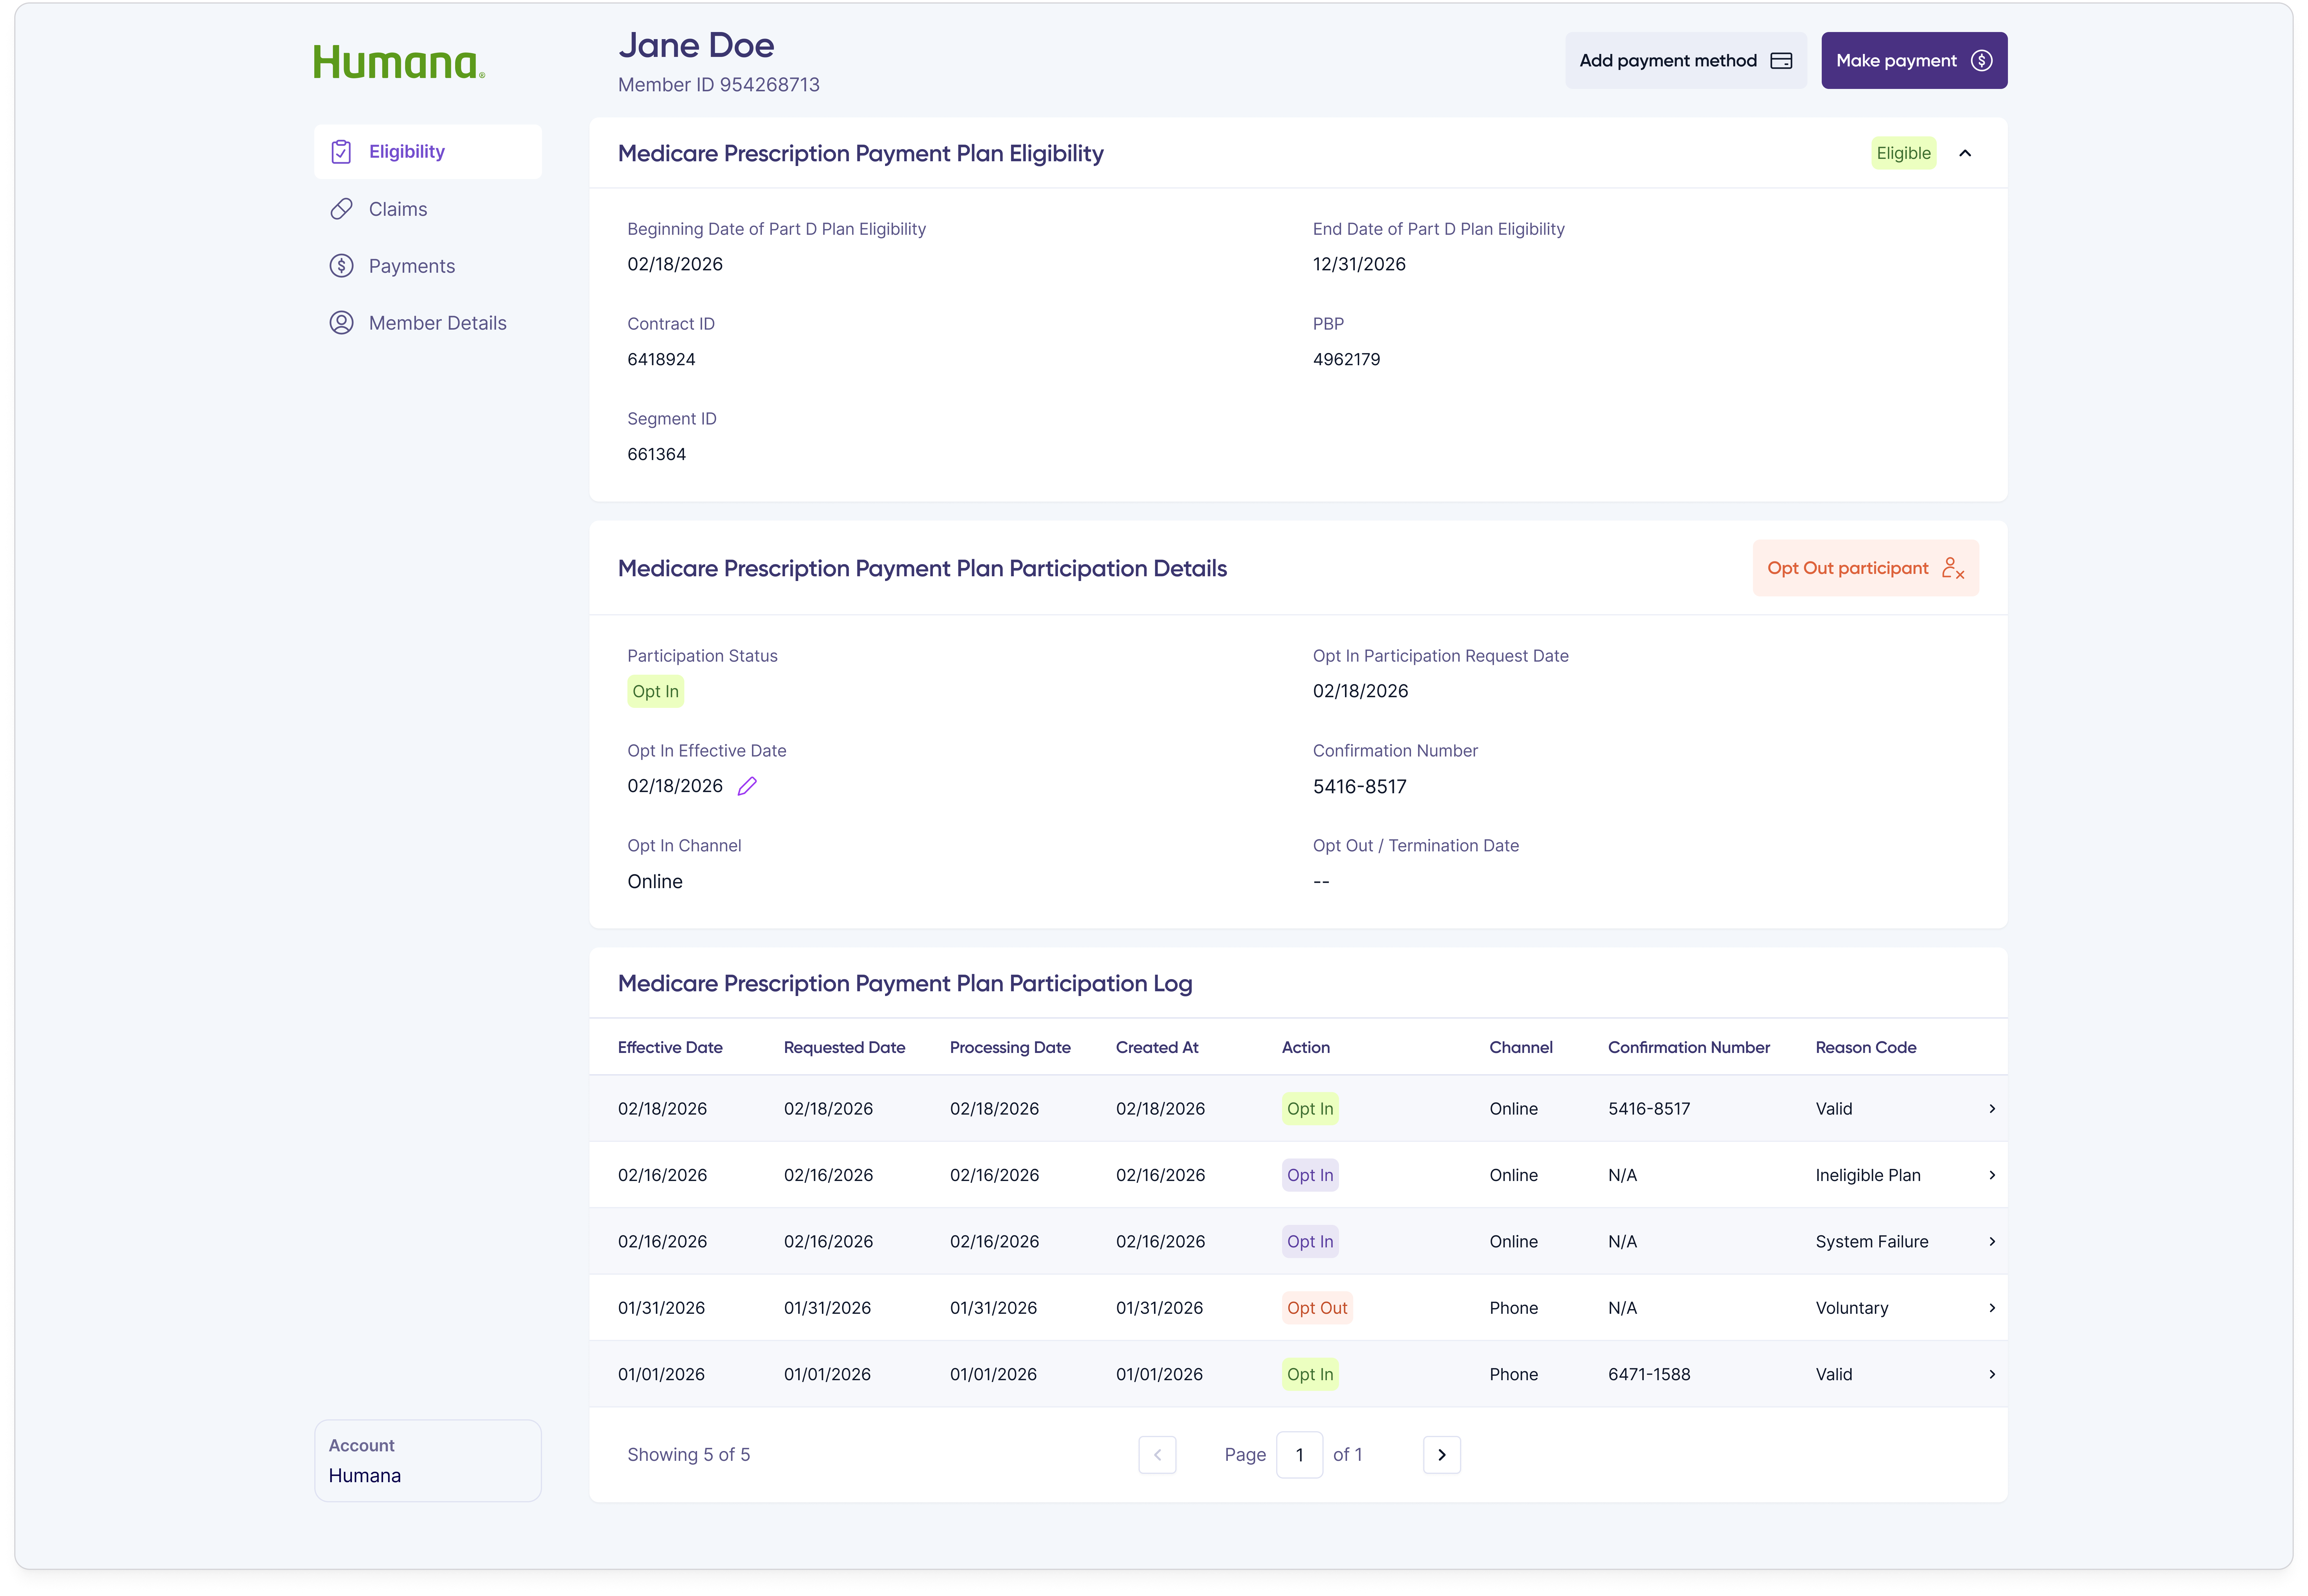Click the page number input field
Image resolution: width=2308 pixels, height=1596 pixels.
1300,1455
